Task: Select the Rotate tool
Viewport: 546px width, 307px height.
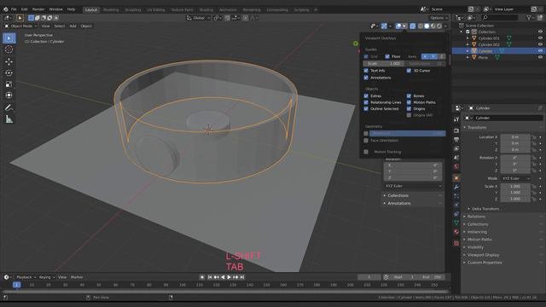Action: pyautogui.click(x=9, y=73)
